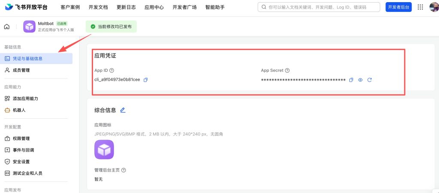Select 凭证与基础信息 in sidebar
Screen dimensions: 439x193
pyautogui.click(x=36, y=58)
